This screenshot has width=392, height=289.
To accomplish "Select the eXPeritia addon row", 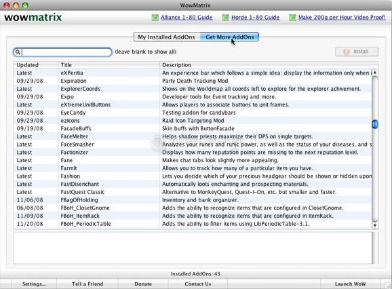I will (193, 73).
